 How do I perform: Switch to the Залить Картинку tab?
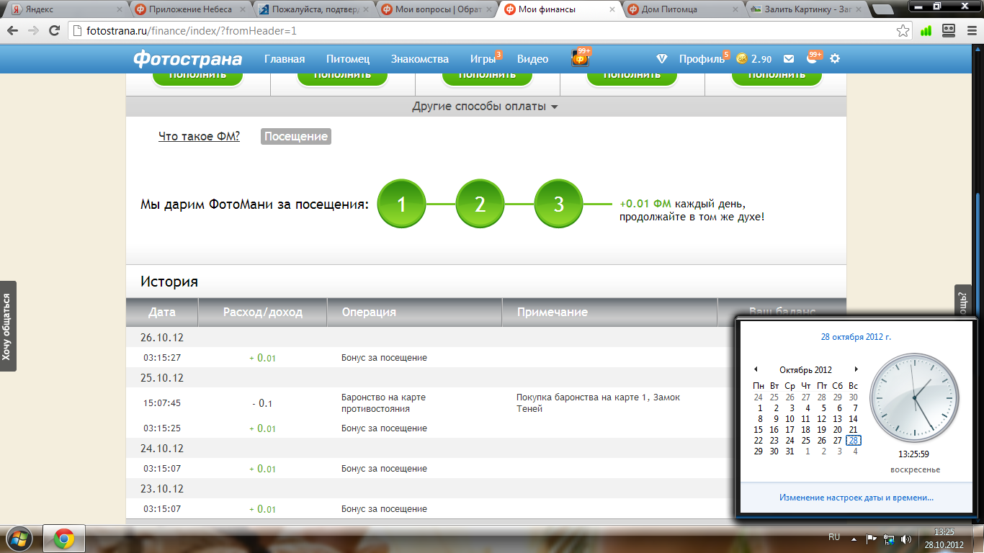[807, 9]
